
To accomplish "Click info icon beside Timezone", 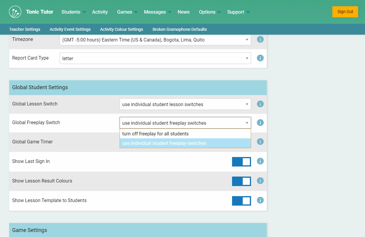I will (x=260, y=39).
